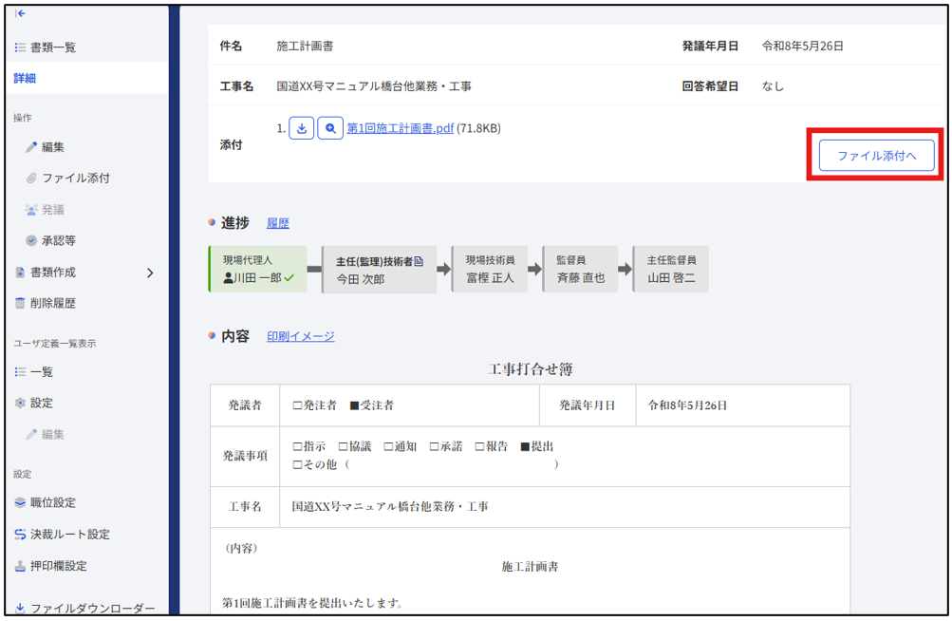This screenshot has width=952, height=621.
Task: Click the check icon beside 承認等
Action: tap(31, 240)
